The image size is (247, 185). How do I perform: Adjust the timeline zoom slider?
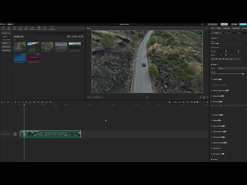(x=197, y=102)
